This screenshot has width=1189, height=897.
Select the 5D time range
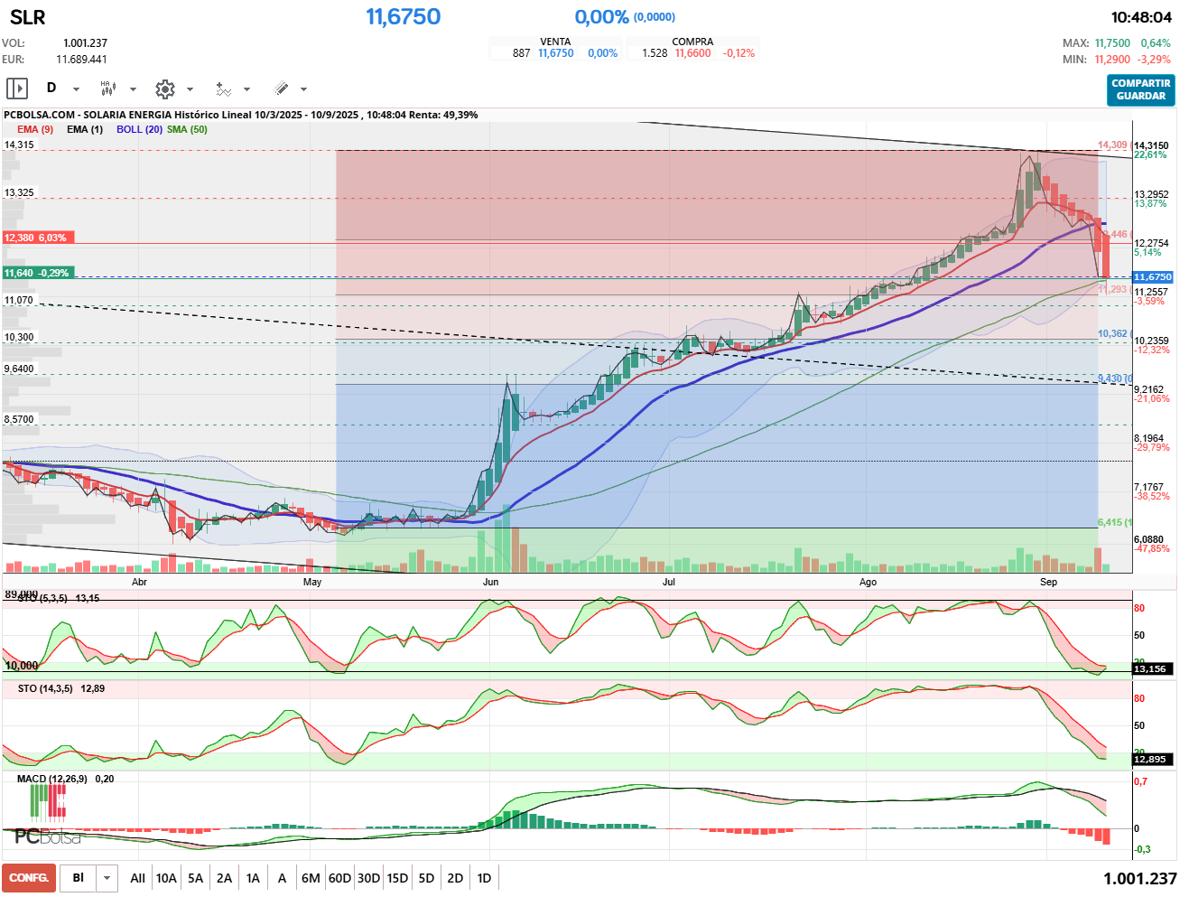point(426,878)
